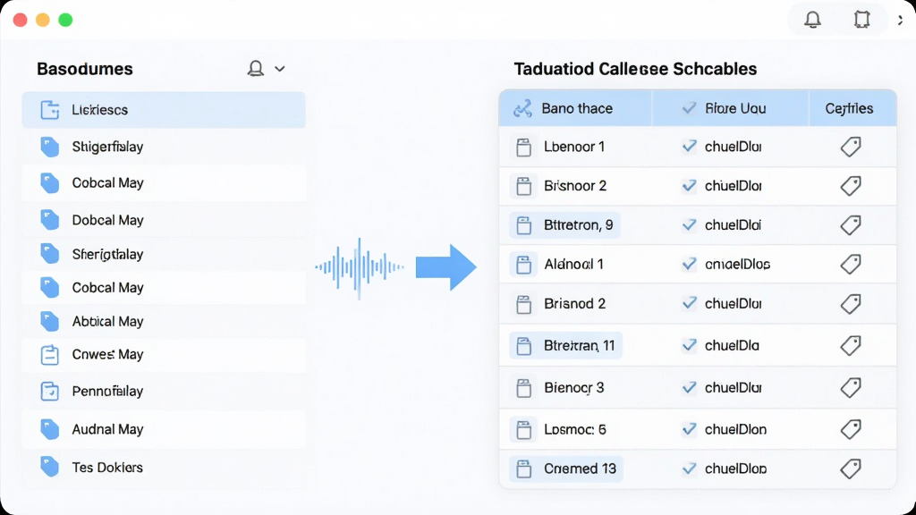The width and height of the screenshot is (916, 515).
Task: Click the chuelDlon text in Losmoc: 5 row
Action: point(735,430)
